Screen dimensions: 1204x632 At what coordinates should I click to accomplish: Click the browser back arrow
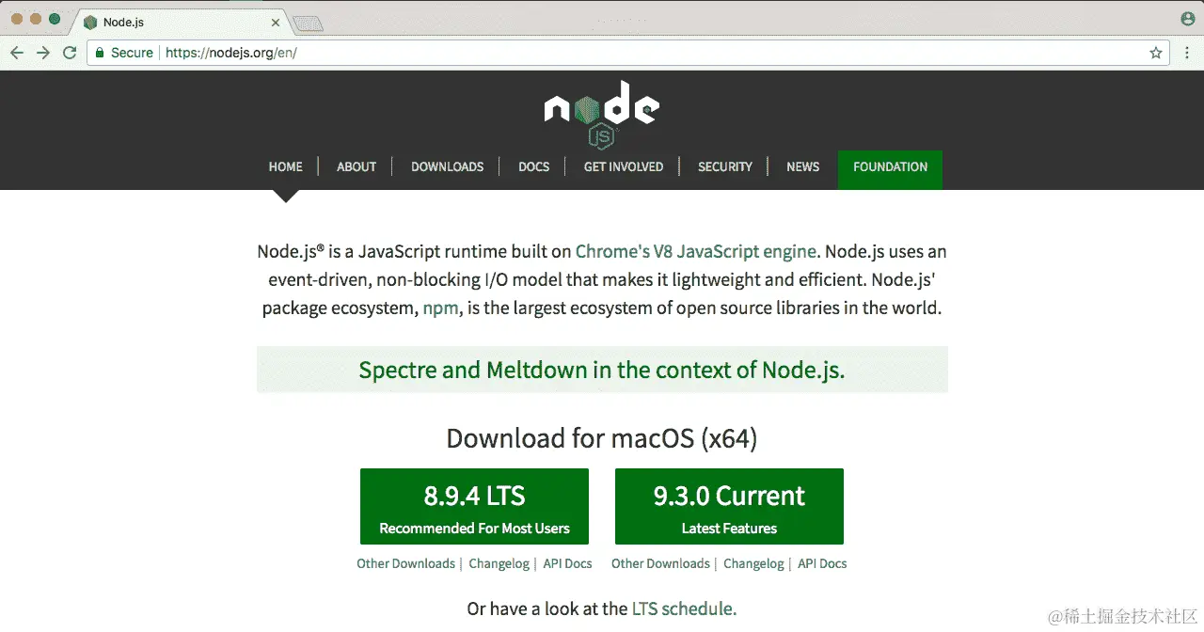(x=17, y=53)
